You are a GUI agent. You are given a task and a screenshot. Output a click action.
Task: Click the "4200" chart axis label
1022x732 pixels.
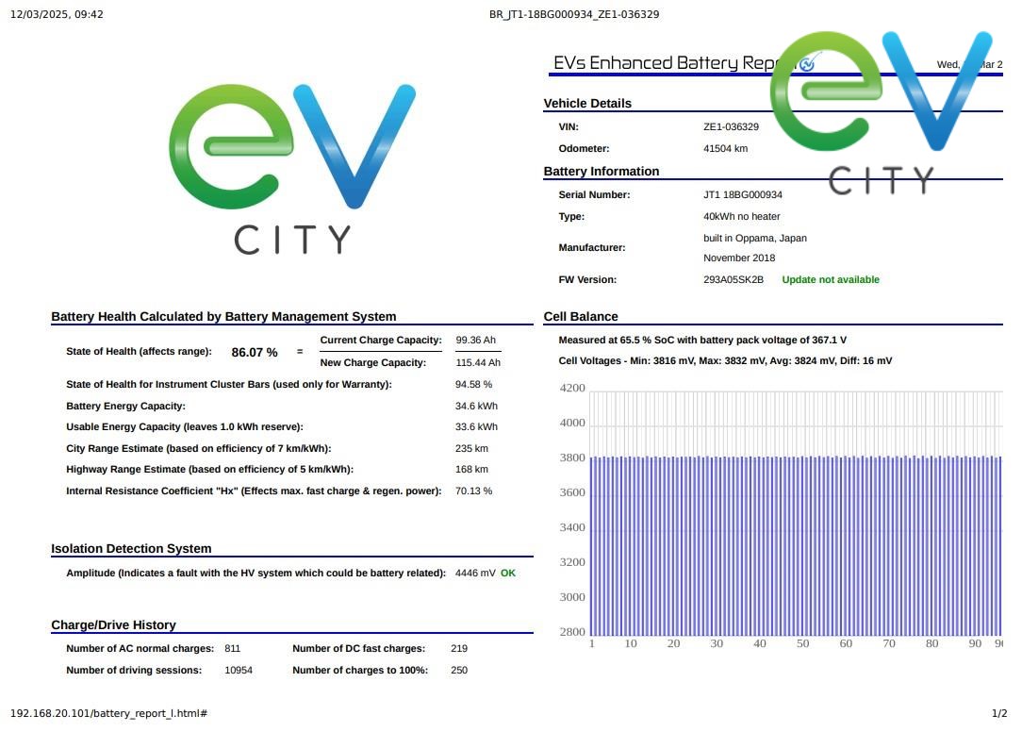click(x=572, y=389)
